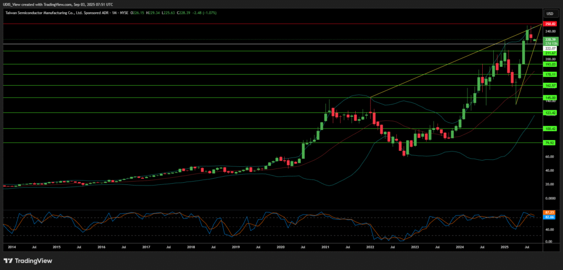
Task: Jump to 2025 on the time axis
Action: (504, 248)
